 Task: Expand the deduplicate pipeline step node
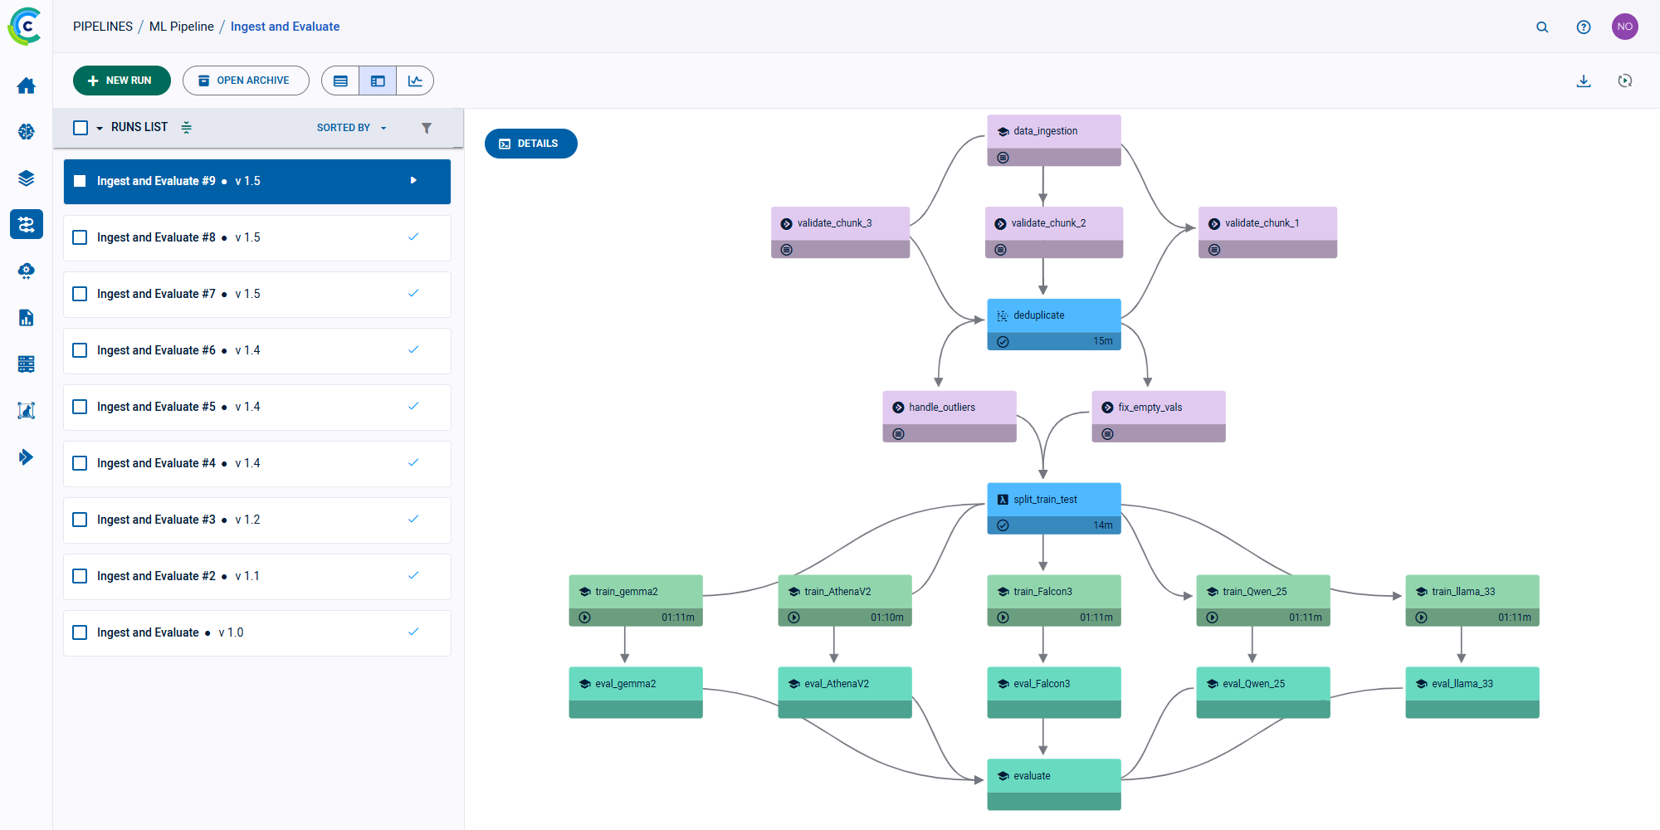coord(1053,315)
